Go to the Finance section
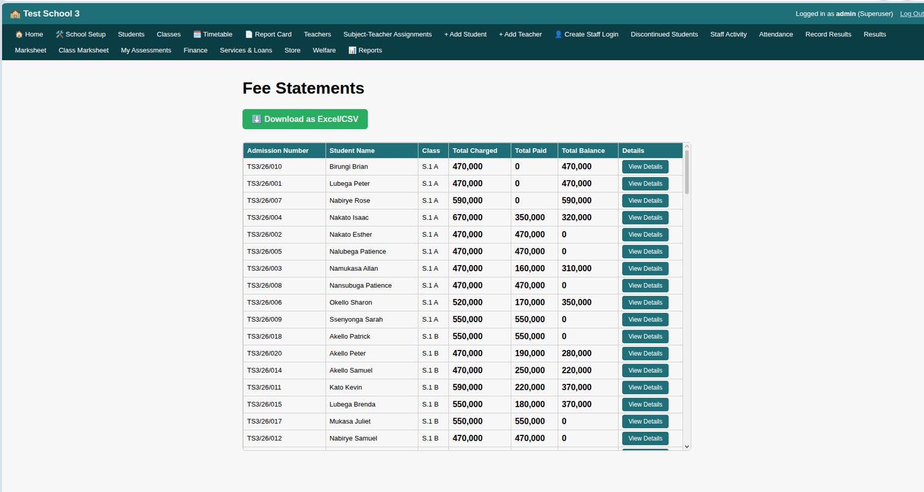 point(195,50)
